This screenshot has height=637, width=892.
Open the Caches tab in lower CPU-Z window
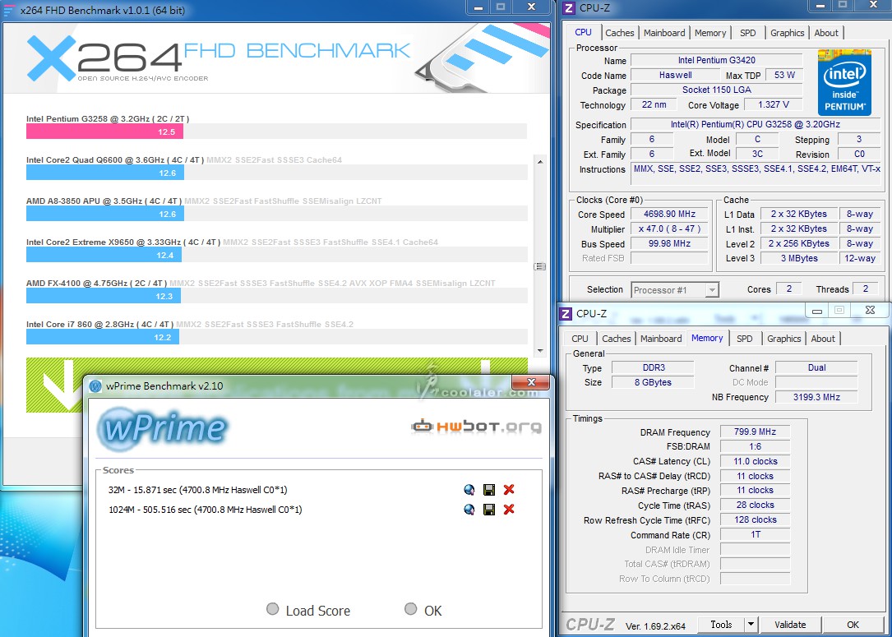click(616, 339)
